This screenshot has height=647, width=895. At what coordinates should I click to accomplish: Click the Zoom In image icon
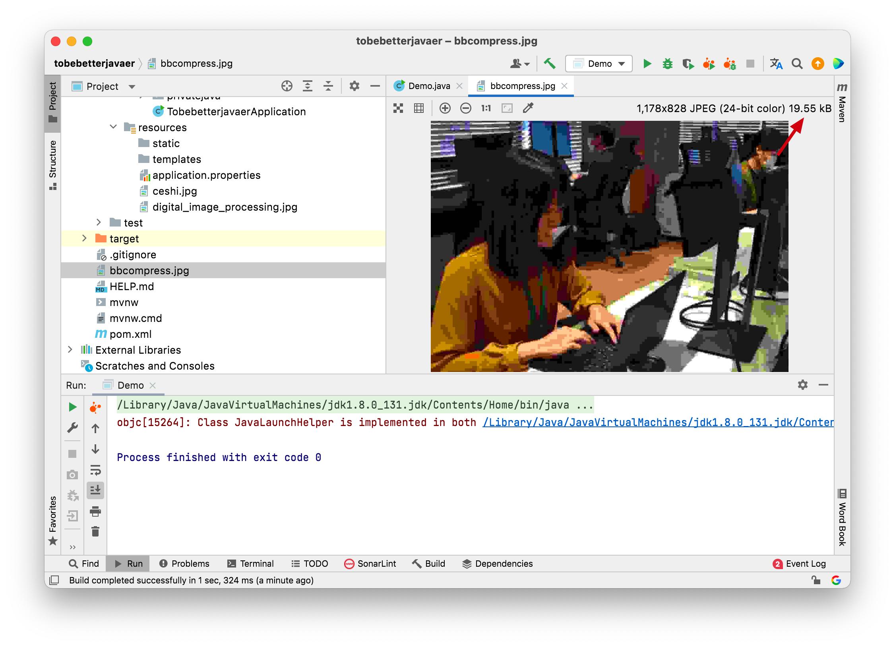(x=445, y=108)
